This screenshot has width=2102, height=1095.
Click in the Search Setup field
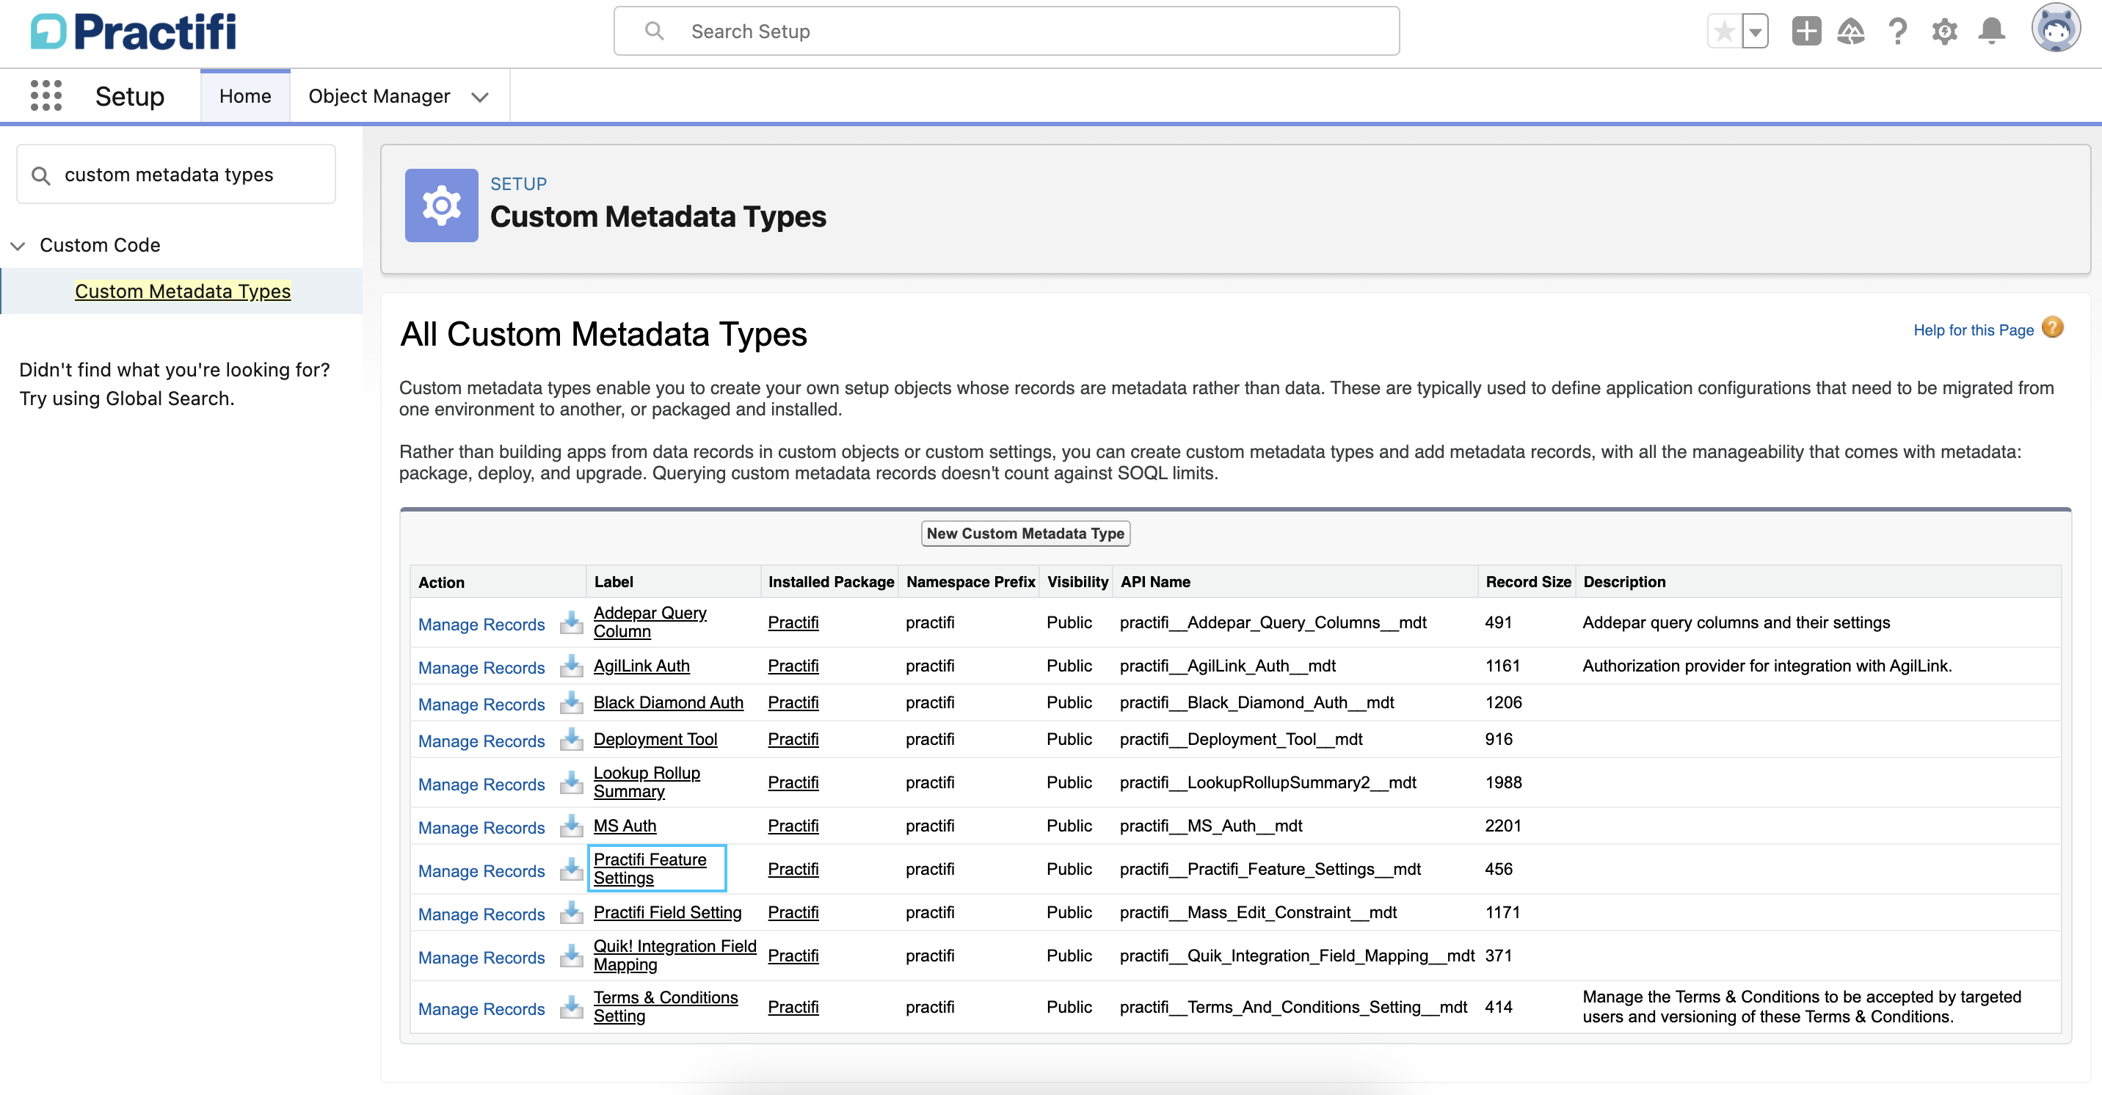1006,31
